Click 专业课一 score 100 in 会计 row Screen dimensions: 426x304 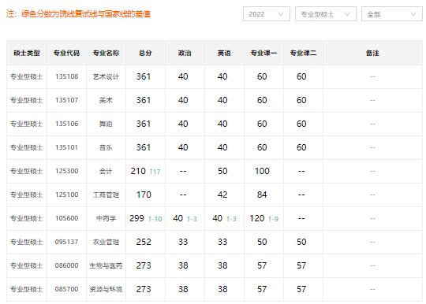point(262,171)
